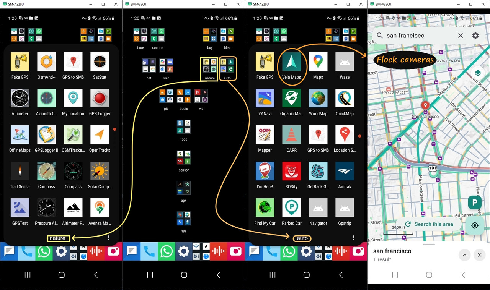Collapse the san francisco results panel chevron
Viewport: 490px width, 290px height.
point(464,255)
